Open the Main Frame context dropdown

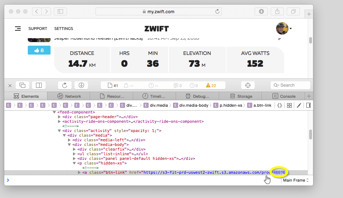tap(296, 180)
